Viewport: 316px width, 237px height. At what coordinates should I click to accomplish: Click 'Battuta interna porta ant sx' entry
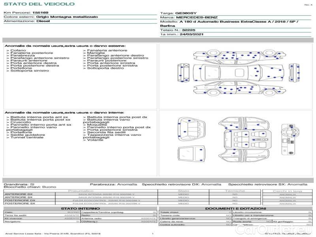click(x=39, y=117)
